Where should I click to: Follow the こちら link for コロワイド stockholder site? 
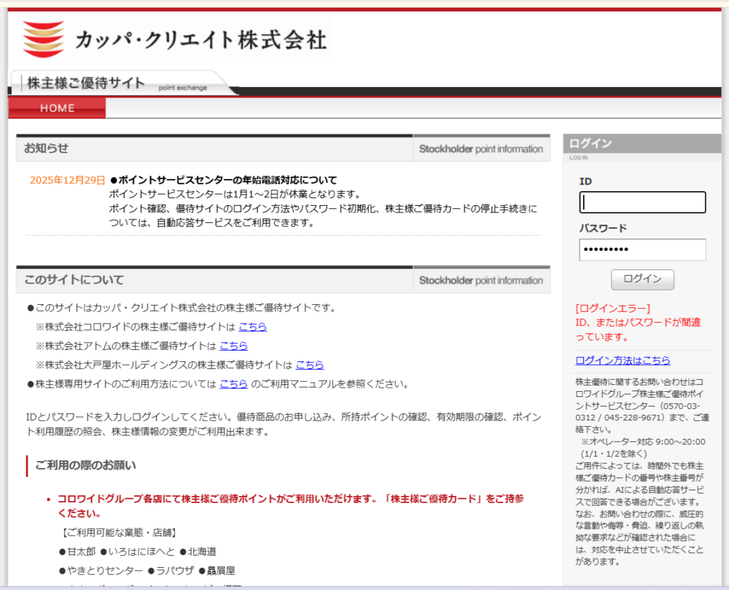[253, 327]
